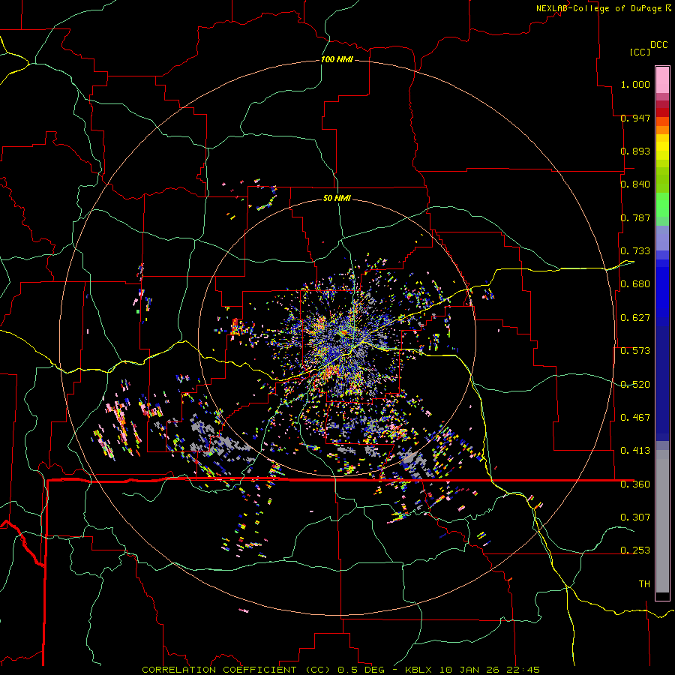Click the 0.413 color scale value
Image resolution: width=675 pixels, height=675 pixels.
coord(635,451)
